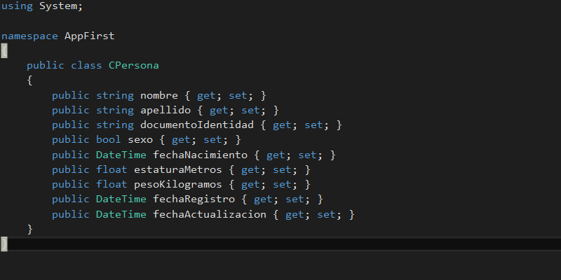Click the fechaActualizacion property name

(210, 214)
